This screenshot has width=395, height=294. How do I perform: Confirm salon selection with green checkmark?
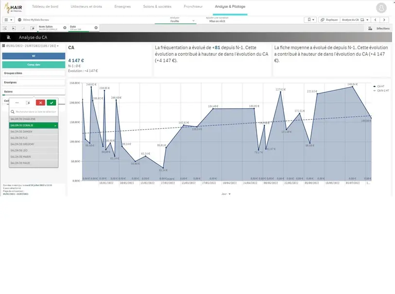[x=51, y=103]
